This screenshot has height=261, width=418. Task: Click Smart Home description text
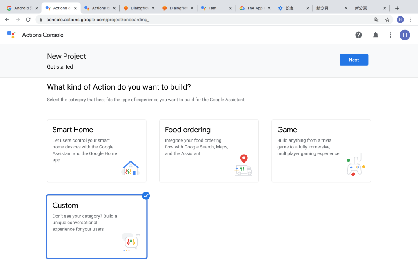pos(85,150)
